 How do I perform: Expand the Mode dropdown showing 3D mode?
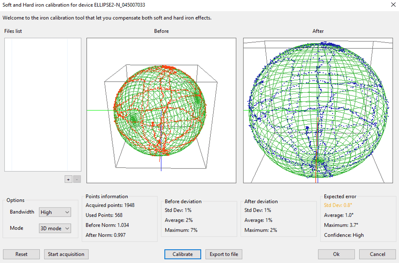[x=55, y=228]
